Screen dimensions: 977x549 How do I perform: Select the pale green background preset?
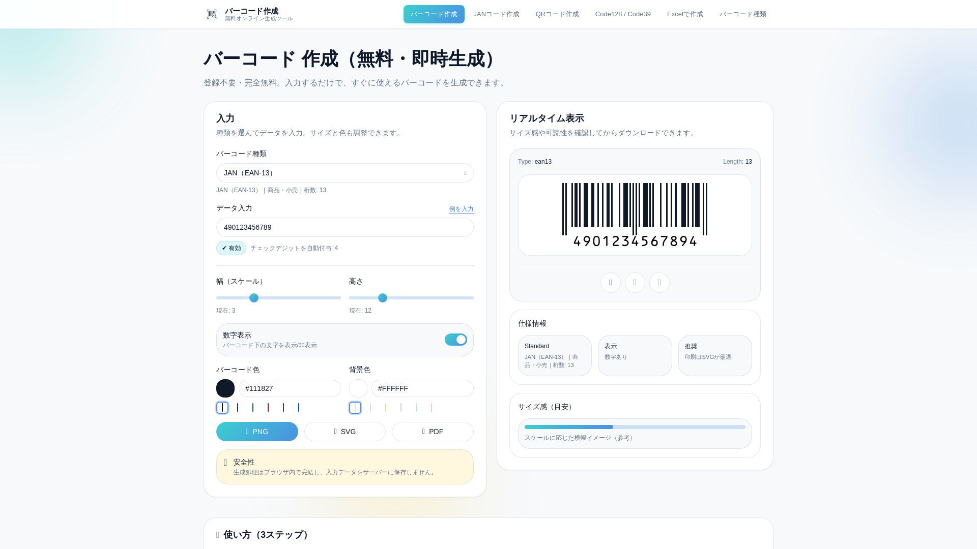pos(416,408)
